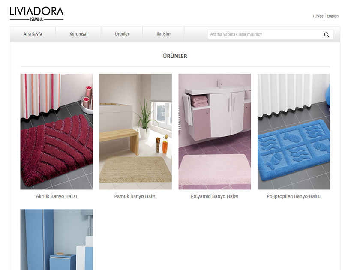Select the Ürünler menu item

(x=122, y=34)
